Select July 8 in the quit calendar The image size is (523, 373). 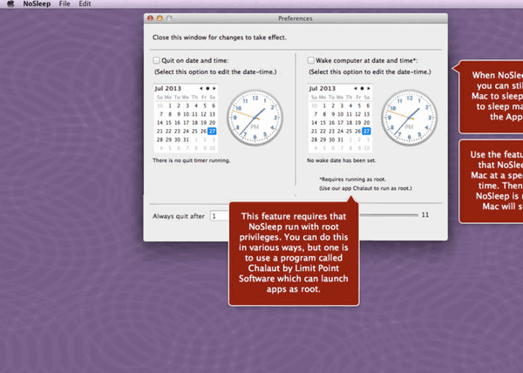click(170, 114)
